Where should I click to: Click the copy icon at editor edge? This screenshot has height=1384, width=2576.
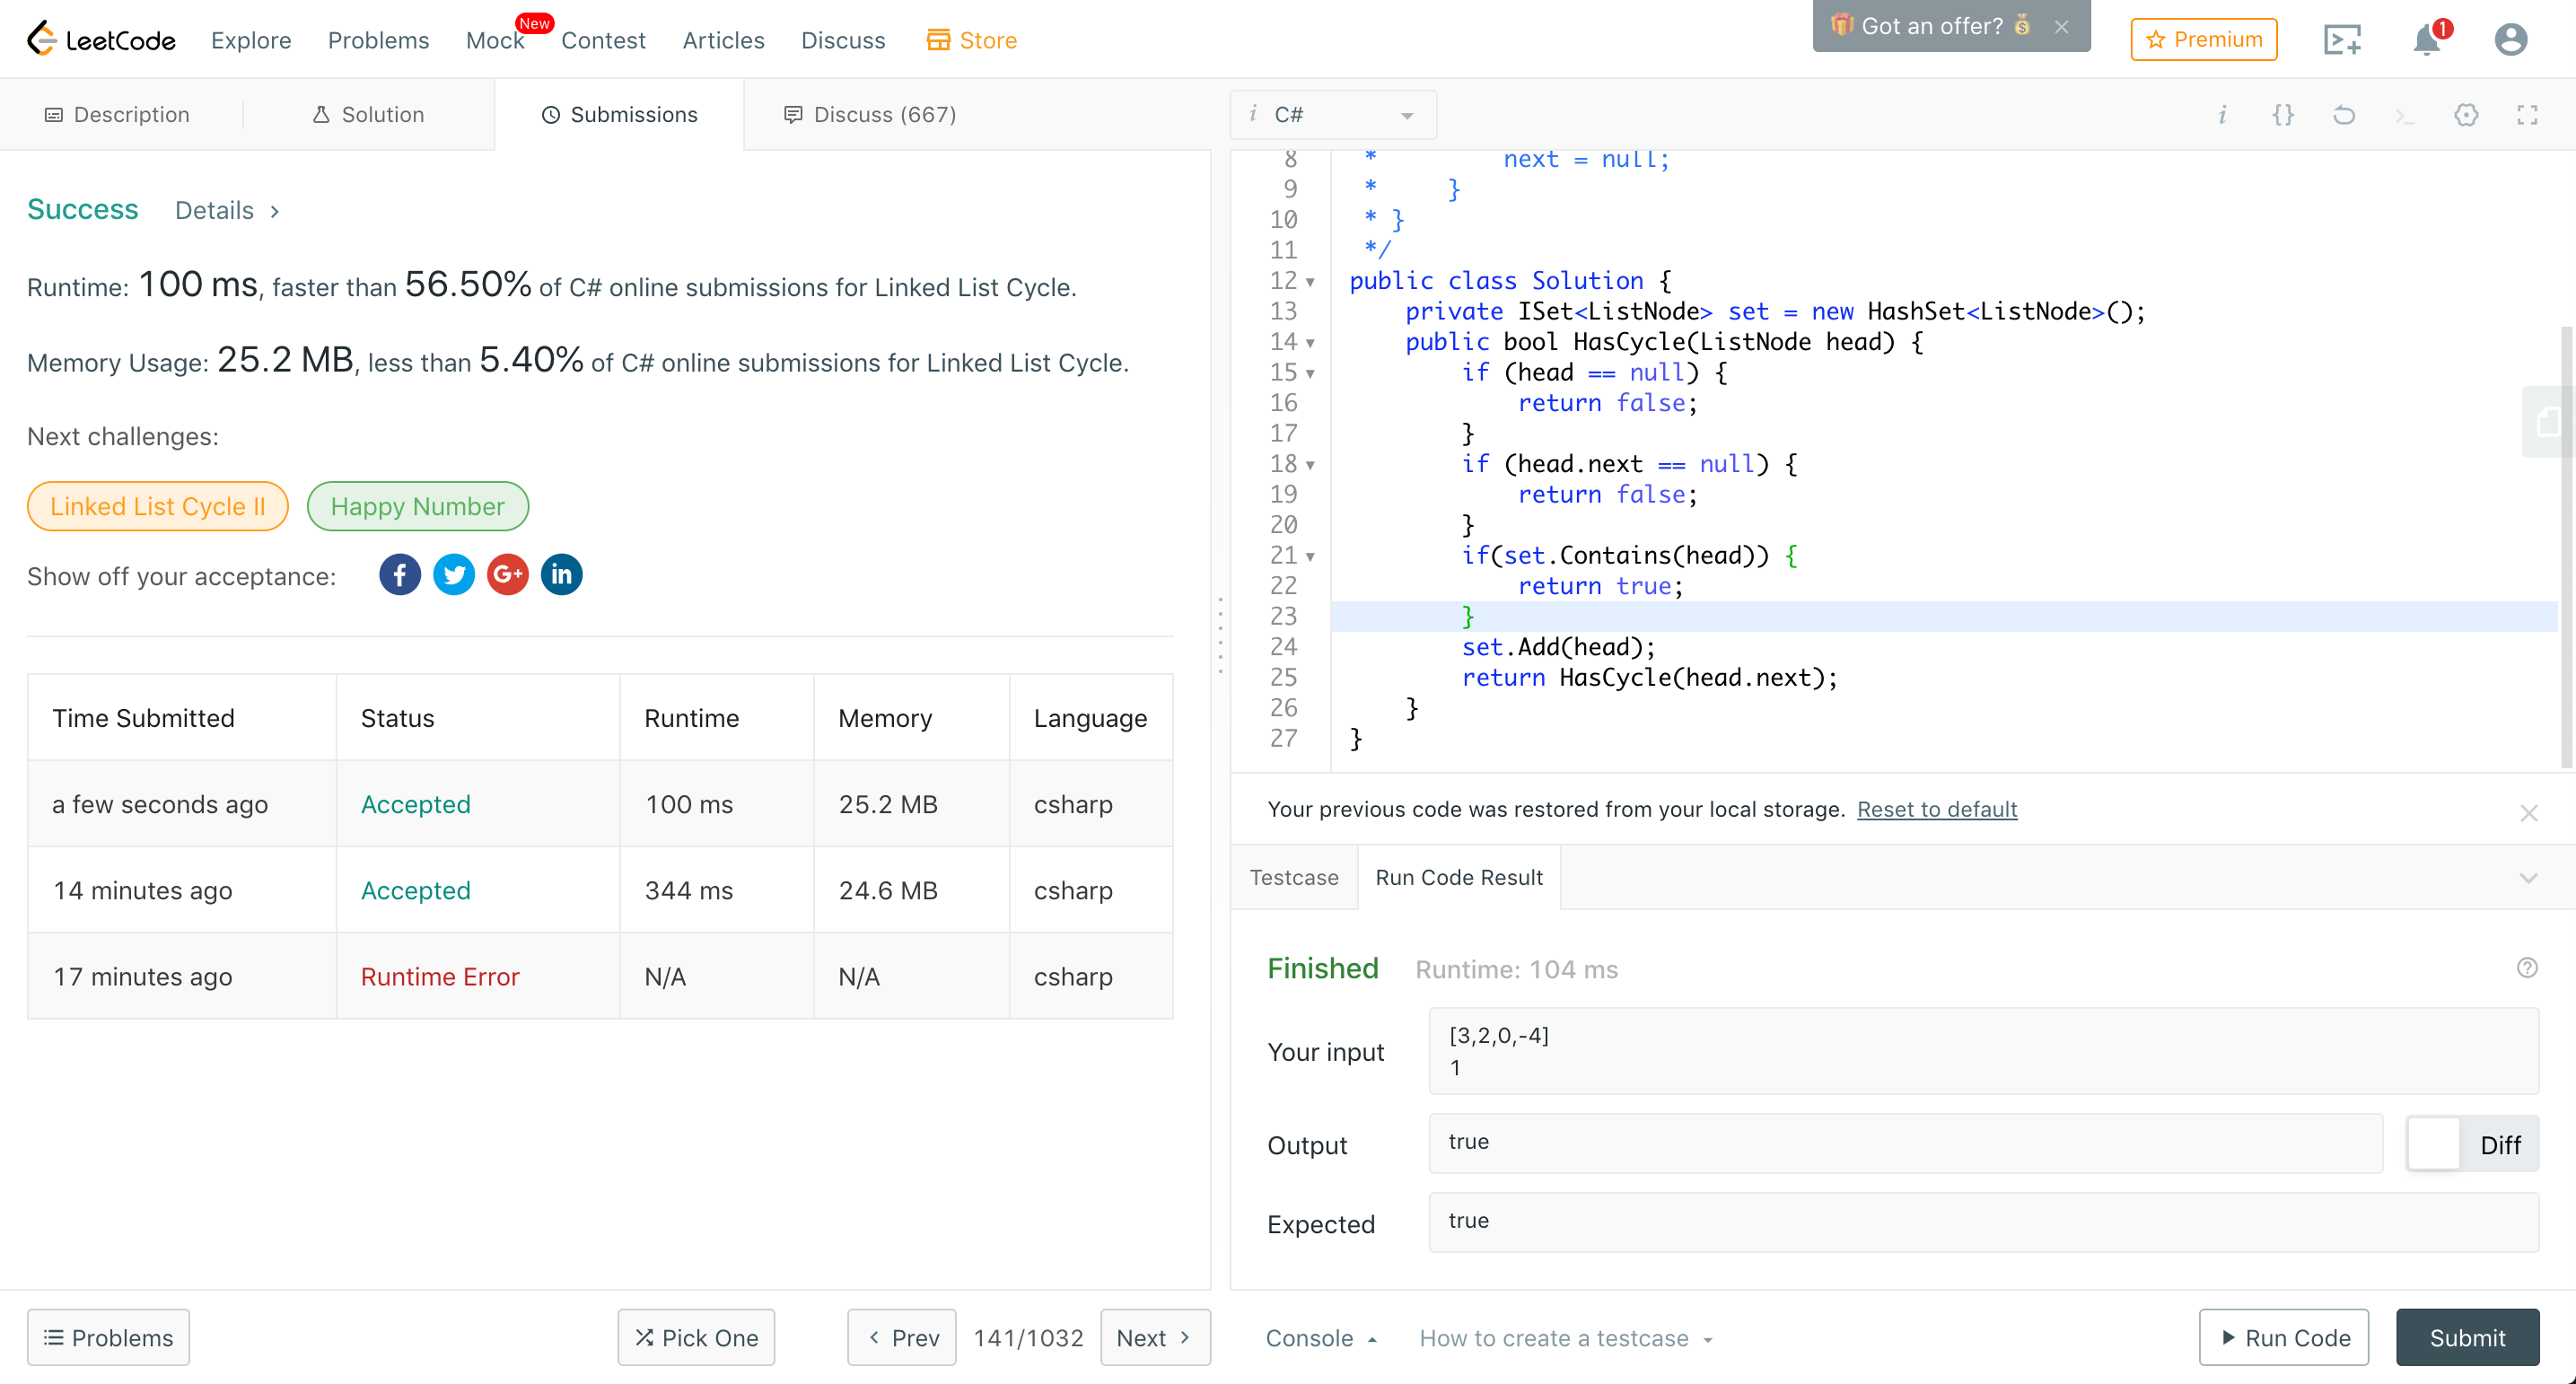click(x=2548, y=422)
